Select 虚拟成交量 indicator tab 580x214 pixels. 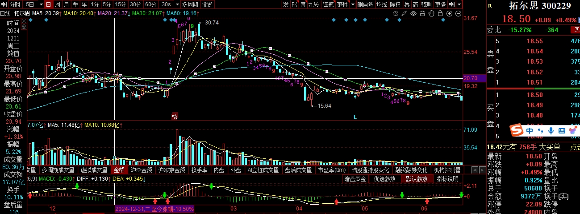pyautogui.click(x=94, y=170)
